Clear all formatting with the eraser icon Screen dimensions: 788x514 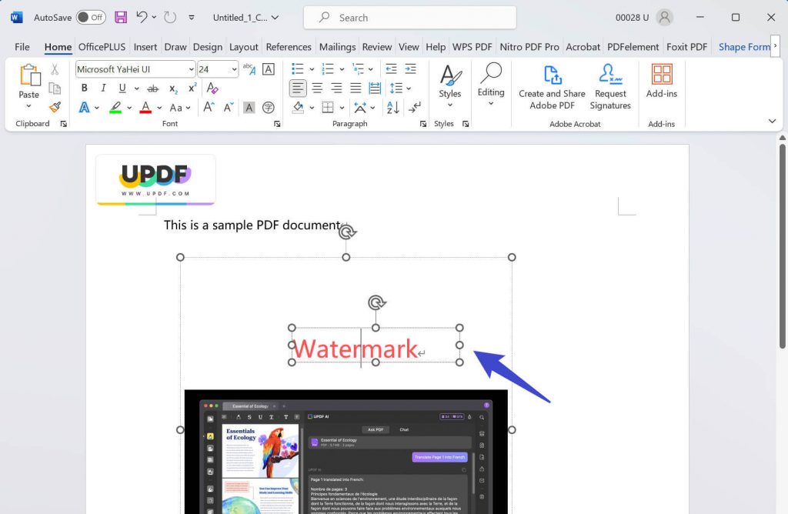pyautogui.click(x=212, y=88)
